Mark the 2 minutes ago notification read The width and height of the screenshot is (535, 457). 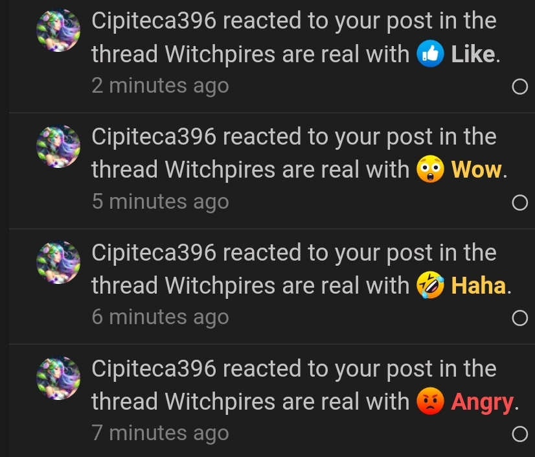pyautogui.click(x=519, y=87)
